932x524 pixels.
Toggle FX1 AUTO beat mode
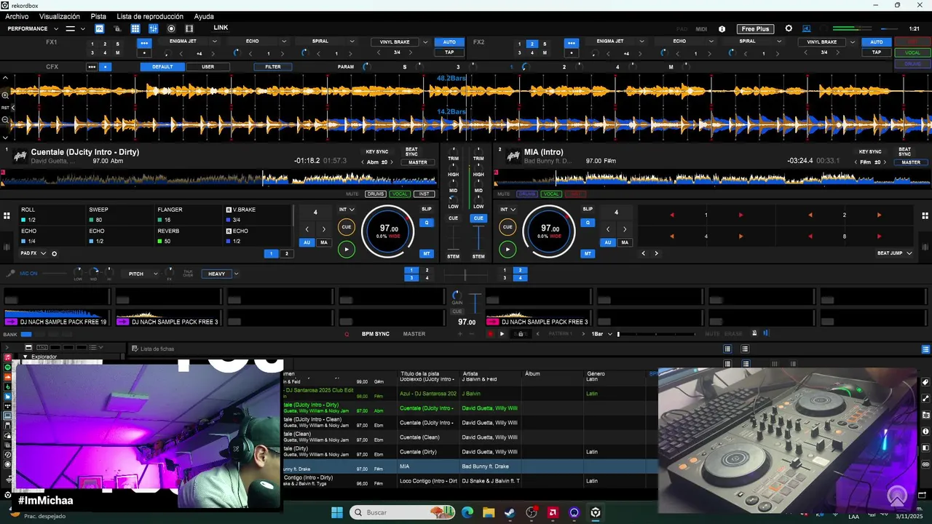449,42
